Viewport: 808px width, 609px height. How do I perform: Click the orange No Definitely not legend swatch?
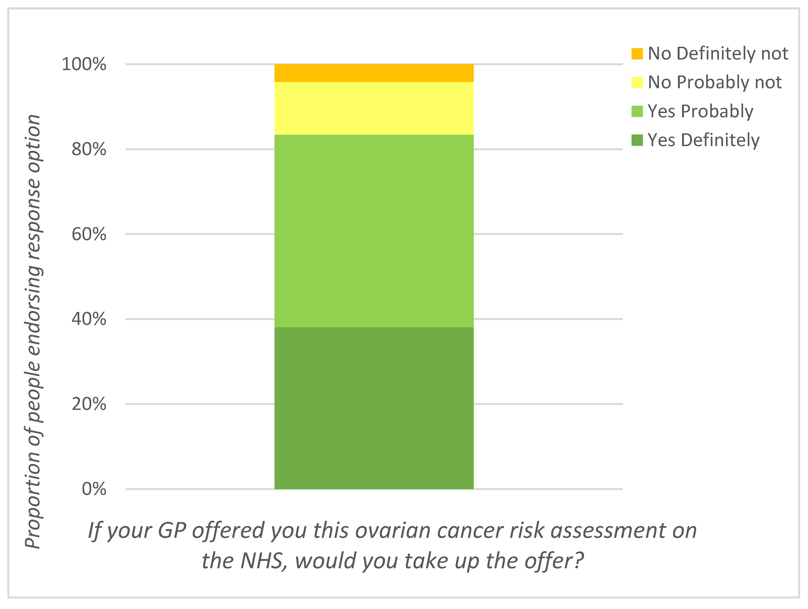click(637, 54)
